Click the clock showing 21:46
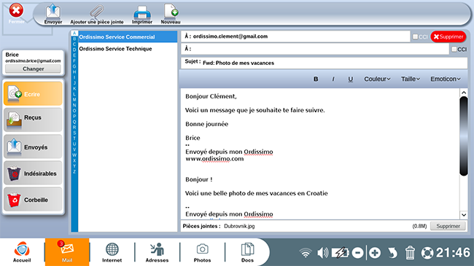 pos(453,253)
